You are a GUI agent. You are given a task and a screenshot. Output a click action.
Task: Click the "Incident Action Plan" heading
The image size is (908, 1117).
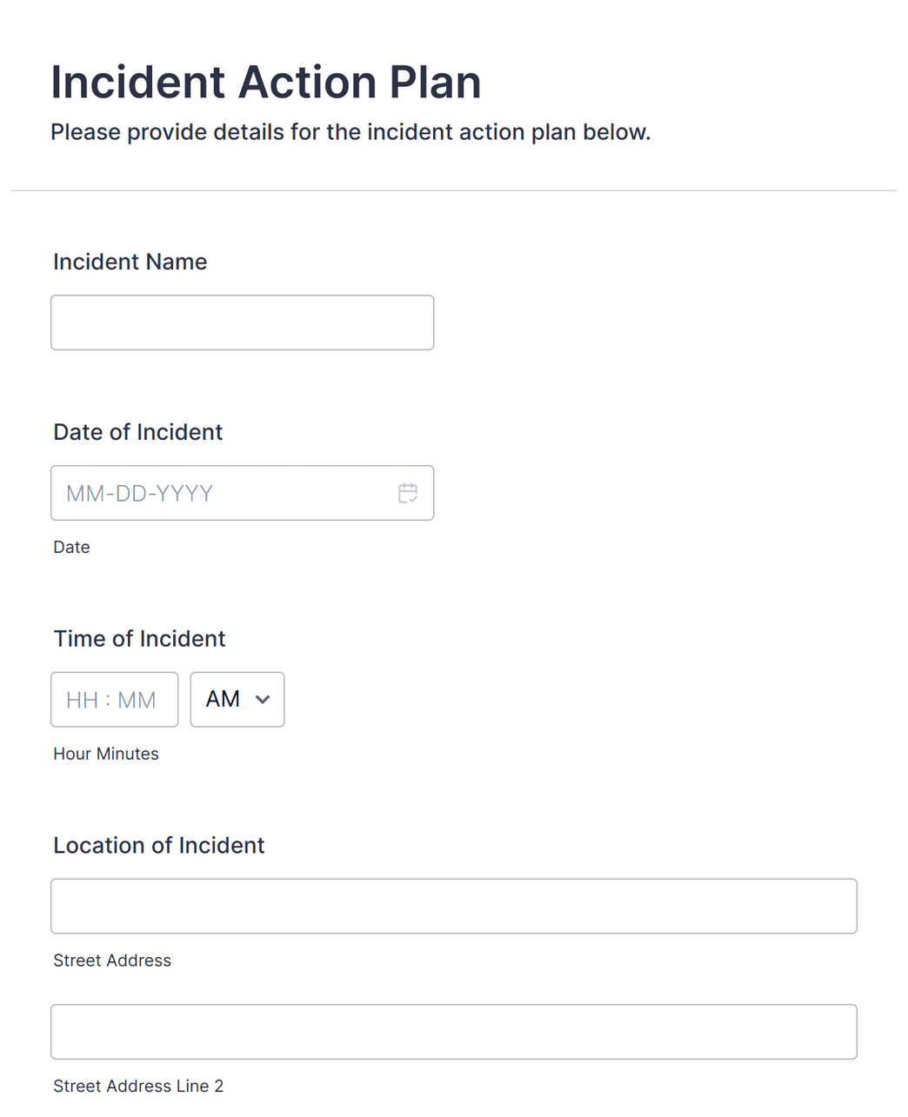[x=266, y=83]
